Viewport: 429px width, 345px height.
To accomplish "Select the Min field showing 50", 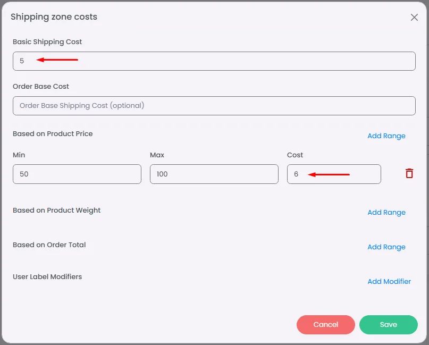I will [77, 174].
